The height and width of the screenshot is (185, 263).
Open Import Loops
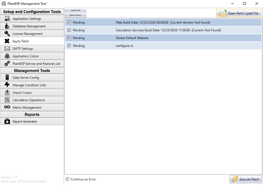tap(32, 92)
